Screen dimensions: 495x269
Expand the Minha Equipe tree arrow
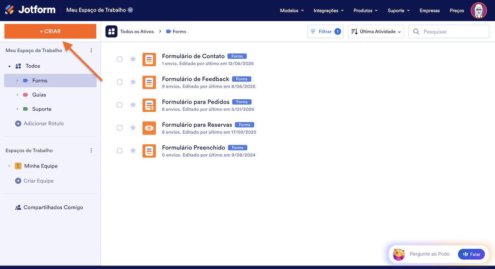[x=9, y=166]
